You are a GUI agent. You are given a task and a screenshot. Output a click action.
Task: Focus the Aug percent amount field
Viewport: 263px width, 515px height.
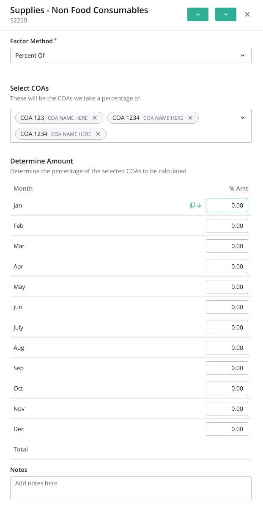pos(227,348)
